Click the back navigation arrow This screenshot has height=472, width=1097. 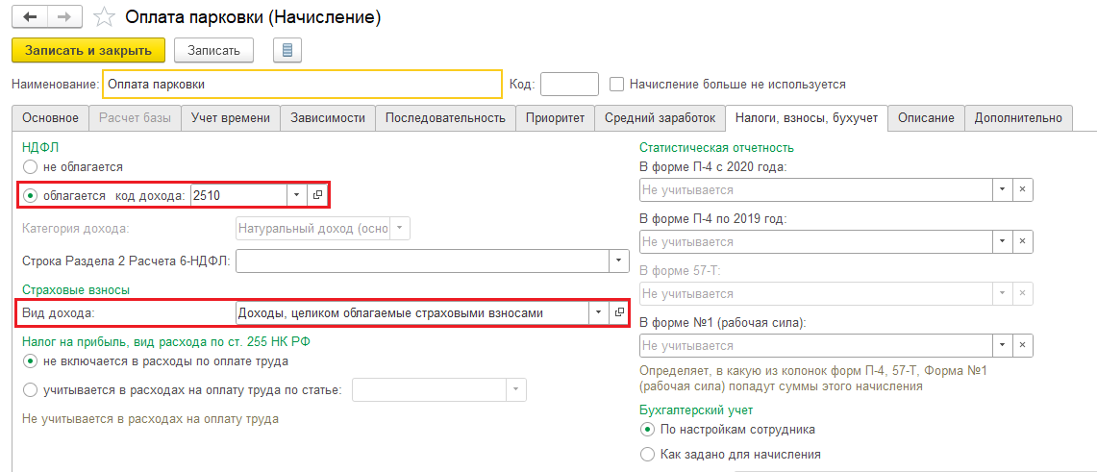(x=29, y=17)
